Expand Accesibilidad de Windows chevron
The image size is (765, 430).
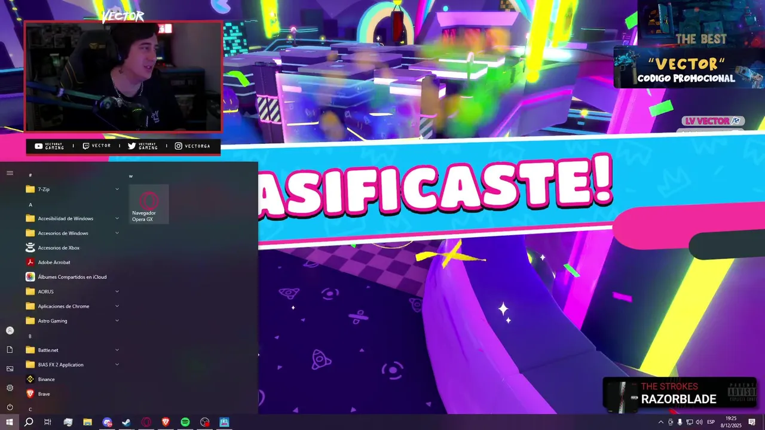coord(117,219)
